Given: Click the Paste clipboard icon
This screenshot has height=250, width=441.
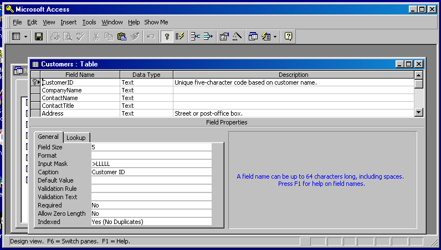Looking at the screenshot, I should click(x=121, y=37).
